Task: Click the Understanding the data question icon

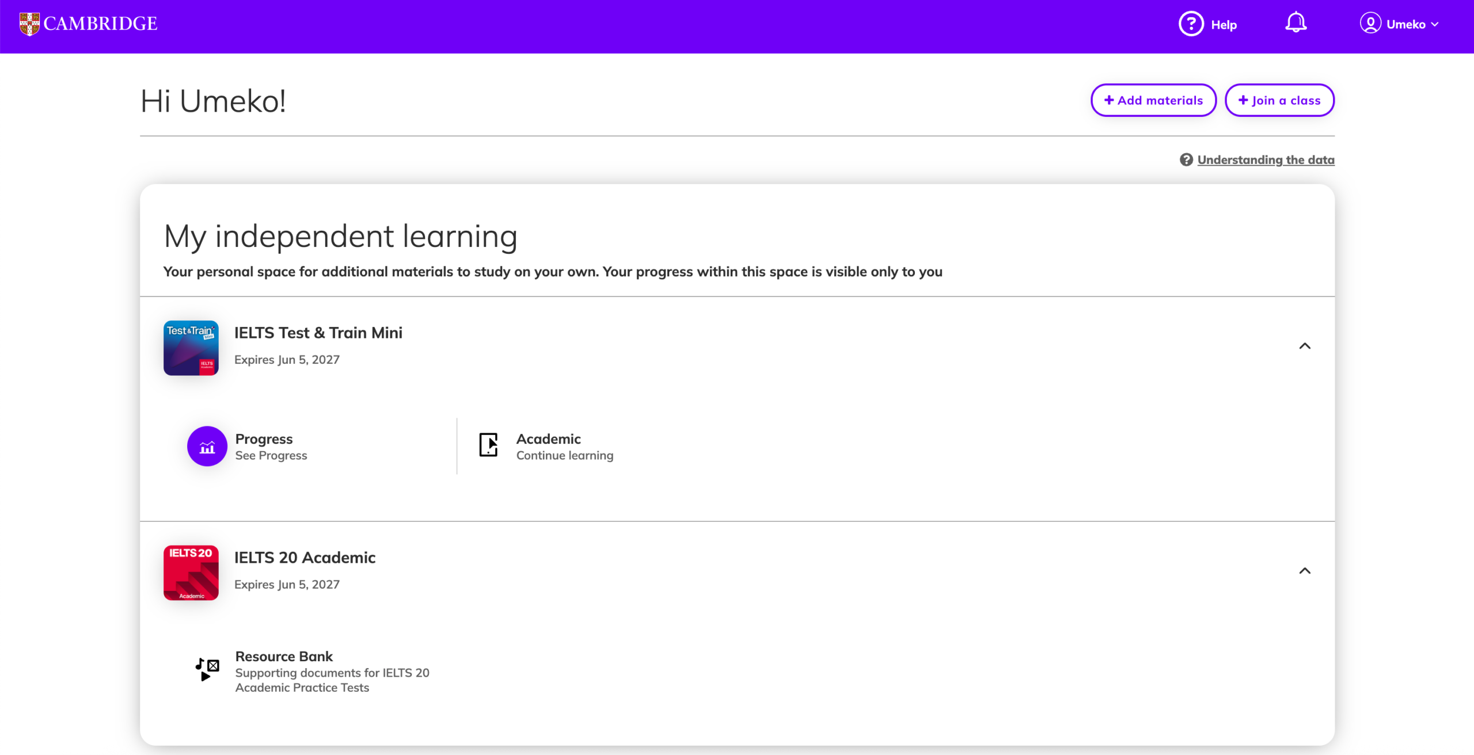Action: (x=1186, y=160)
